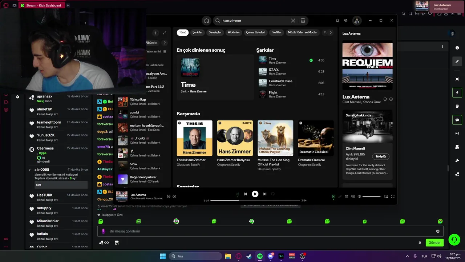The height and width of the screenshot is (262, 465).
Task: Click minus icon beside Lux Aeterna in player bar
Action: coord(169,196)
